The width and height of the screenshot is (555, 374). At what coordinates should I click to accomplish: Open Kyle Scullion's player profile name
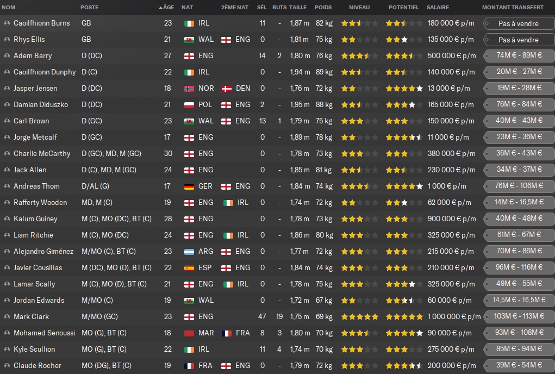(34, 350)
